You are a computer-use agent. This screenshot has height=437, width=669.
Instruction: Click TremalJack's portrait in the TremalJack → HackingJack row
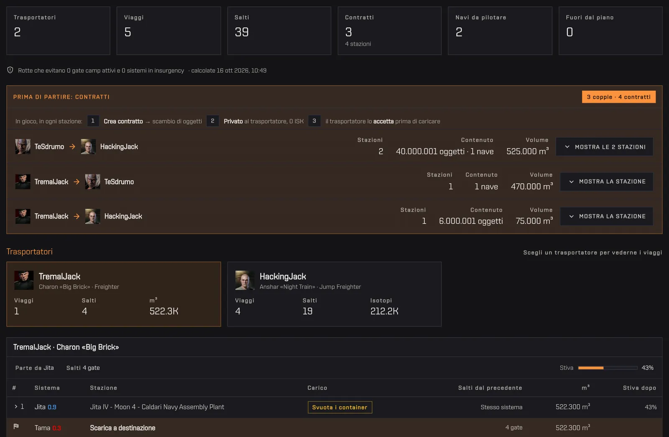click(23, 216)
